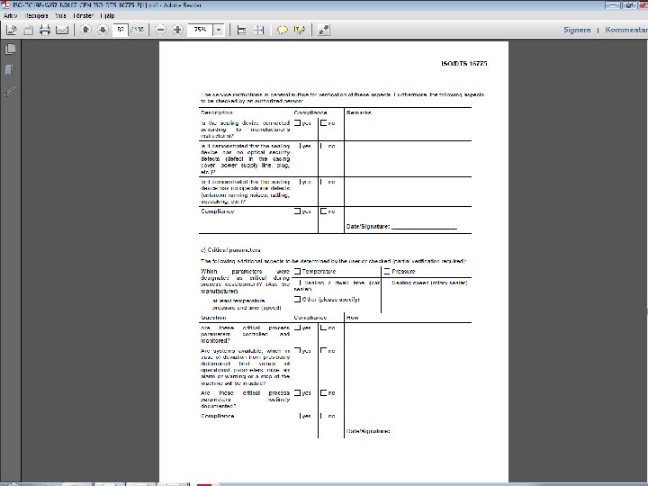Click the first toolbar icon with pen and document

coord(12,30)
